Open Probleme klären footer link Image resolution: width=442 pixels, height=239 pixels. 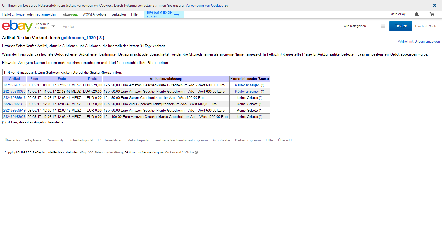point(110,140)
